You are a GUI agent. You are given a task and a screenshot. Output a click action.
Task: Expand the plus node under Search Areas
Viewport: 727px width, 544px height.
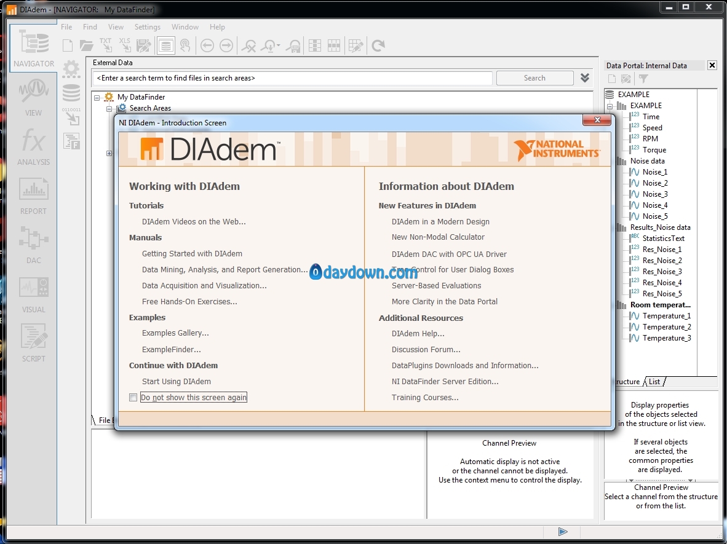[109, 153]
